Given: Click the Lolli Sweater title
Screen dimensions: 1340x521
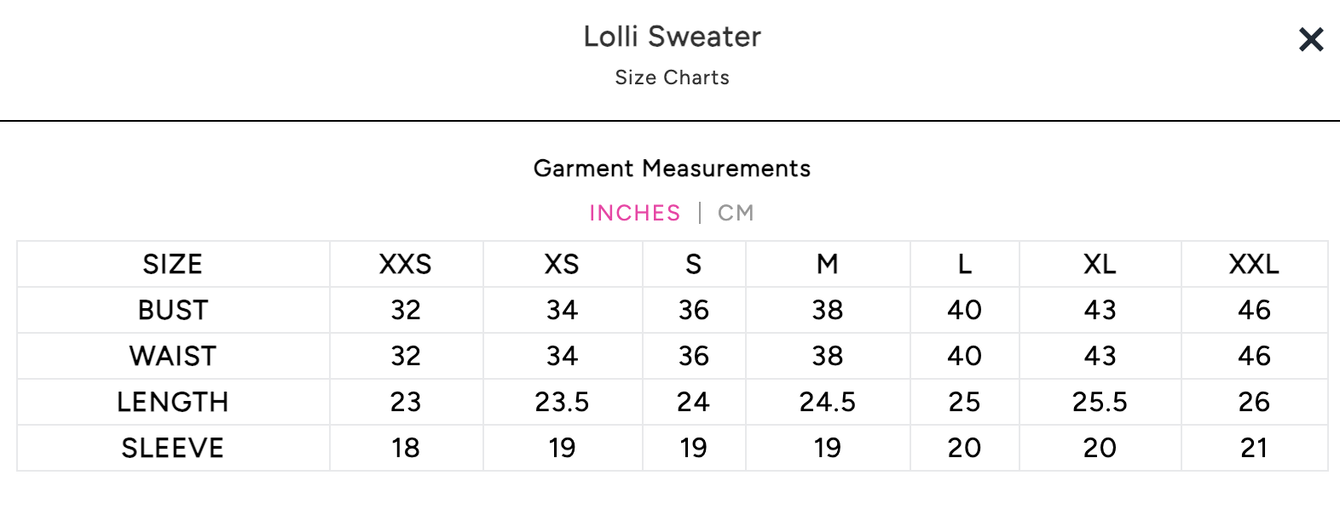Looking at the screenshot, I should [672, 37].
